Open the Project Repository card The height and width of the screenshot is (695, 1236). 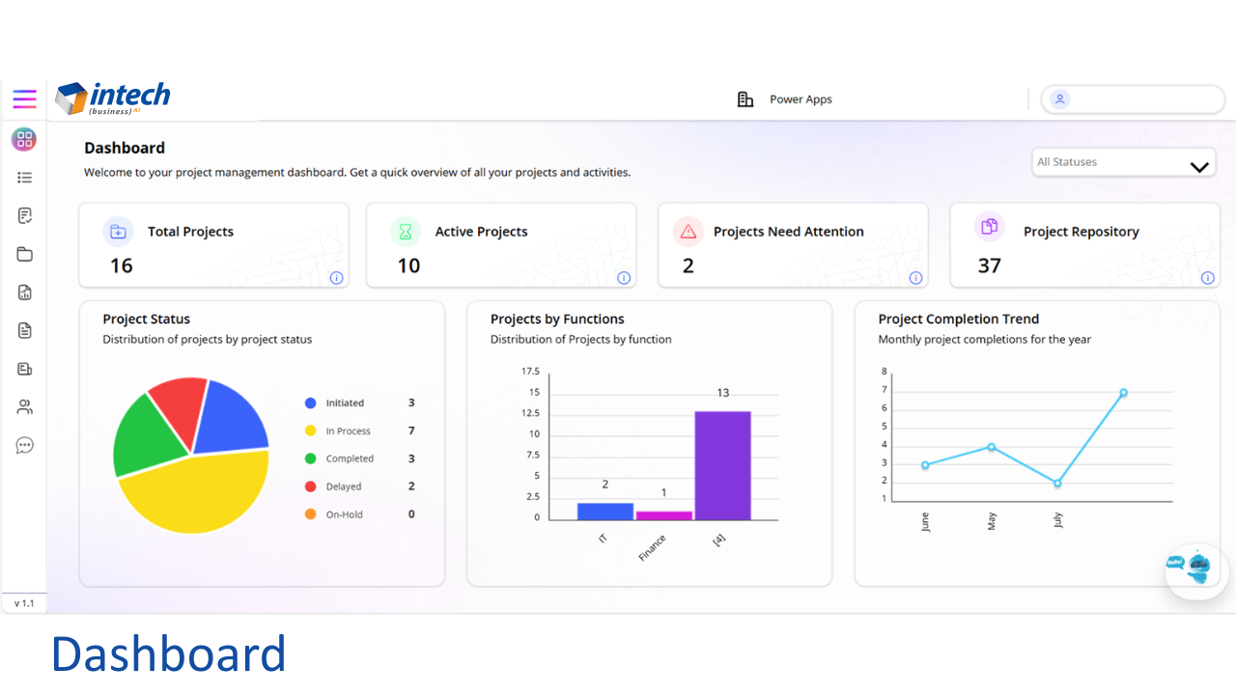pos(1083,245)
